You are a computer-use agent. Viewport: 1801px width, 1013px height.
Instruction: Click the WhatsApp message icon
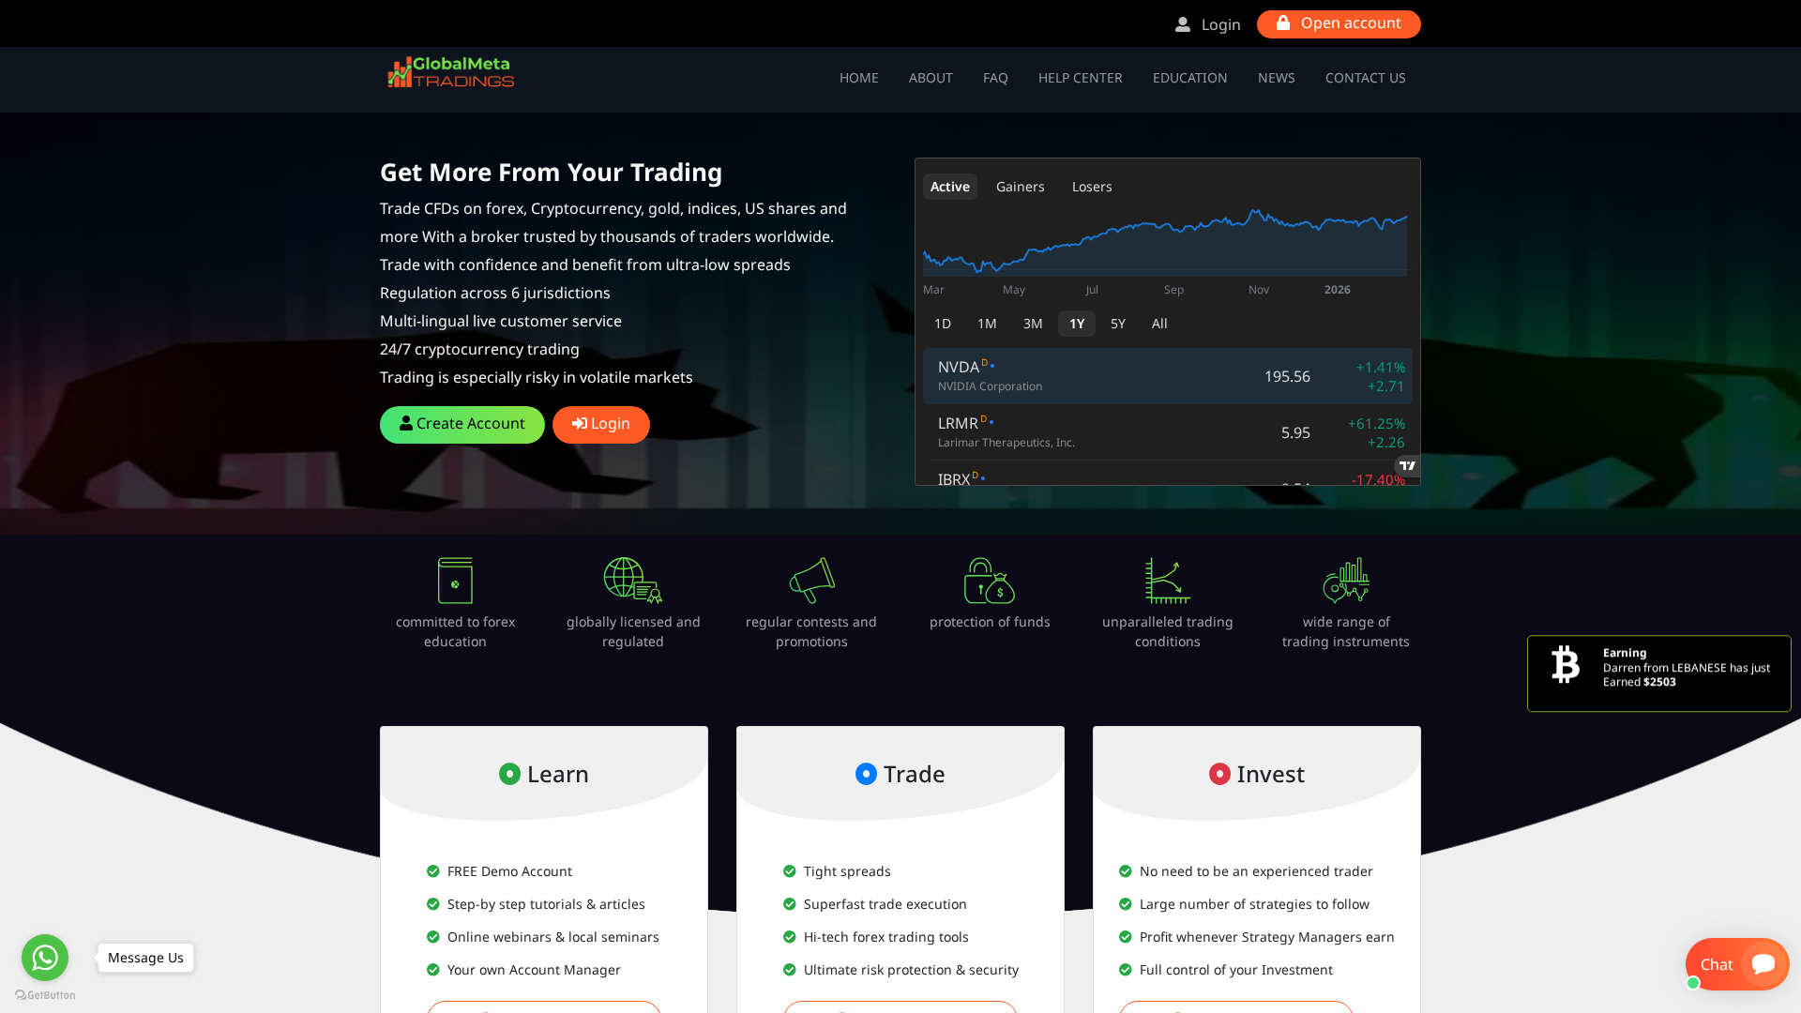tap(45, 958)
